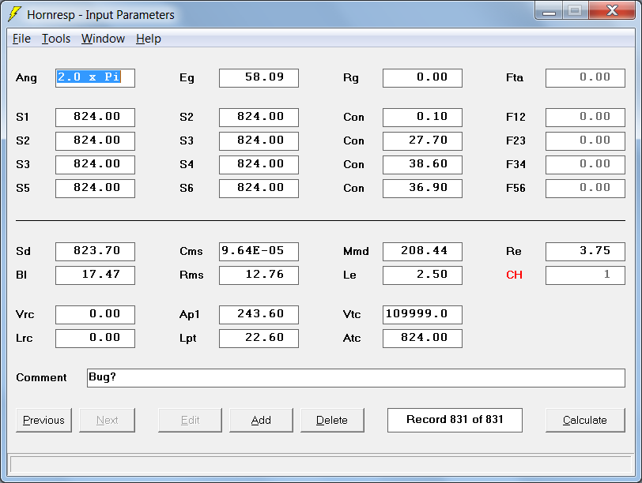
Task: Click the Con field with 36.90
Action: coord(422,189)
